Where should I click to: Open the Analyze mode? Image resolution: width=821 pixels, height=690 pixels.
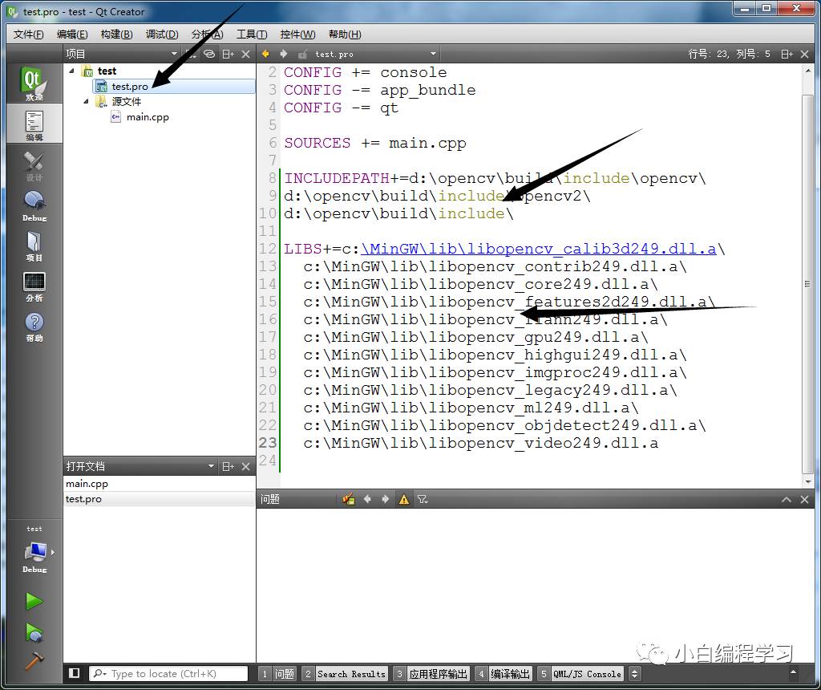coord(34,286)
